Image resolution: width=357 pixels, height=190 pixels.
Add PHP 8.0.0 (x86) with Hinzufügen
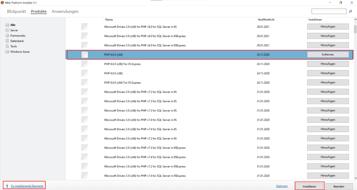pyautogui.click(x=328, y=73)
